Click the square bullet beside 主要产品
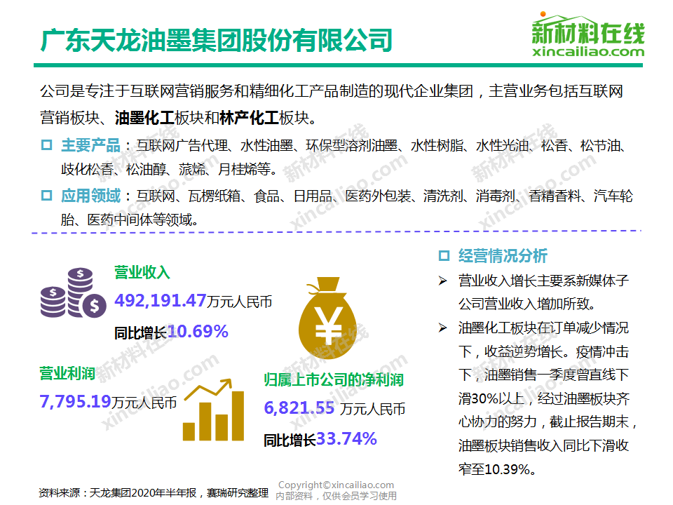This screenshot has height=505, width=673. [46, 144]
